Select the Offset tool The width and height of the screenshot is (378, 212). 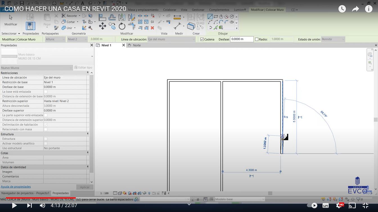pos(112,18)
